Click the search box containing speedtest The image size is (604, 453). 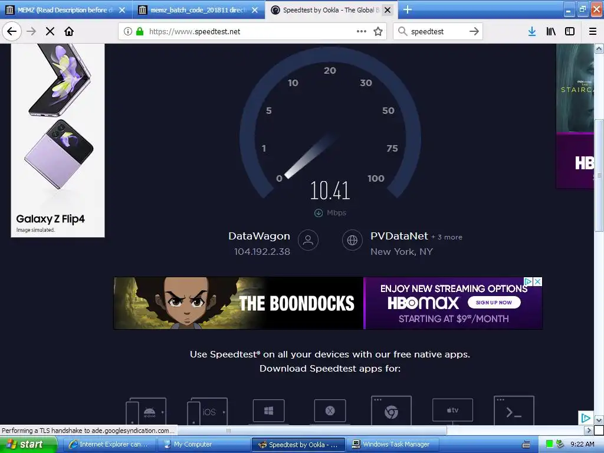pyautogui.click(x=438, y=31)
